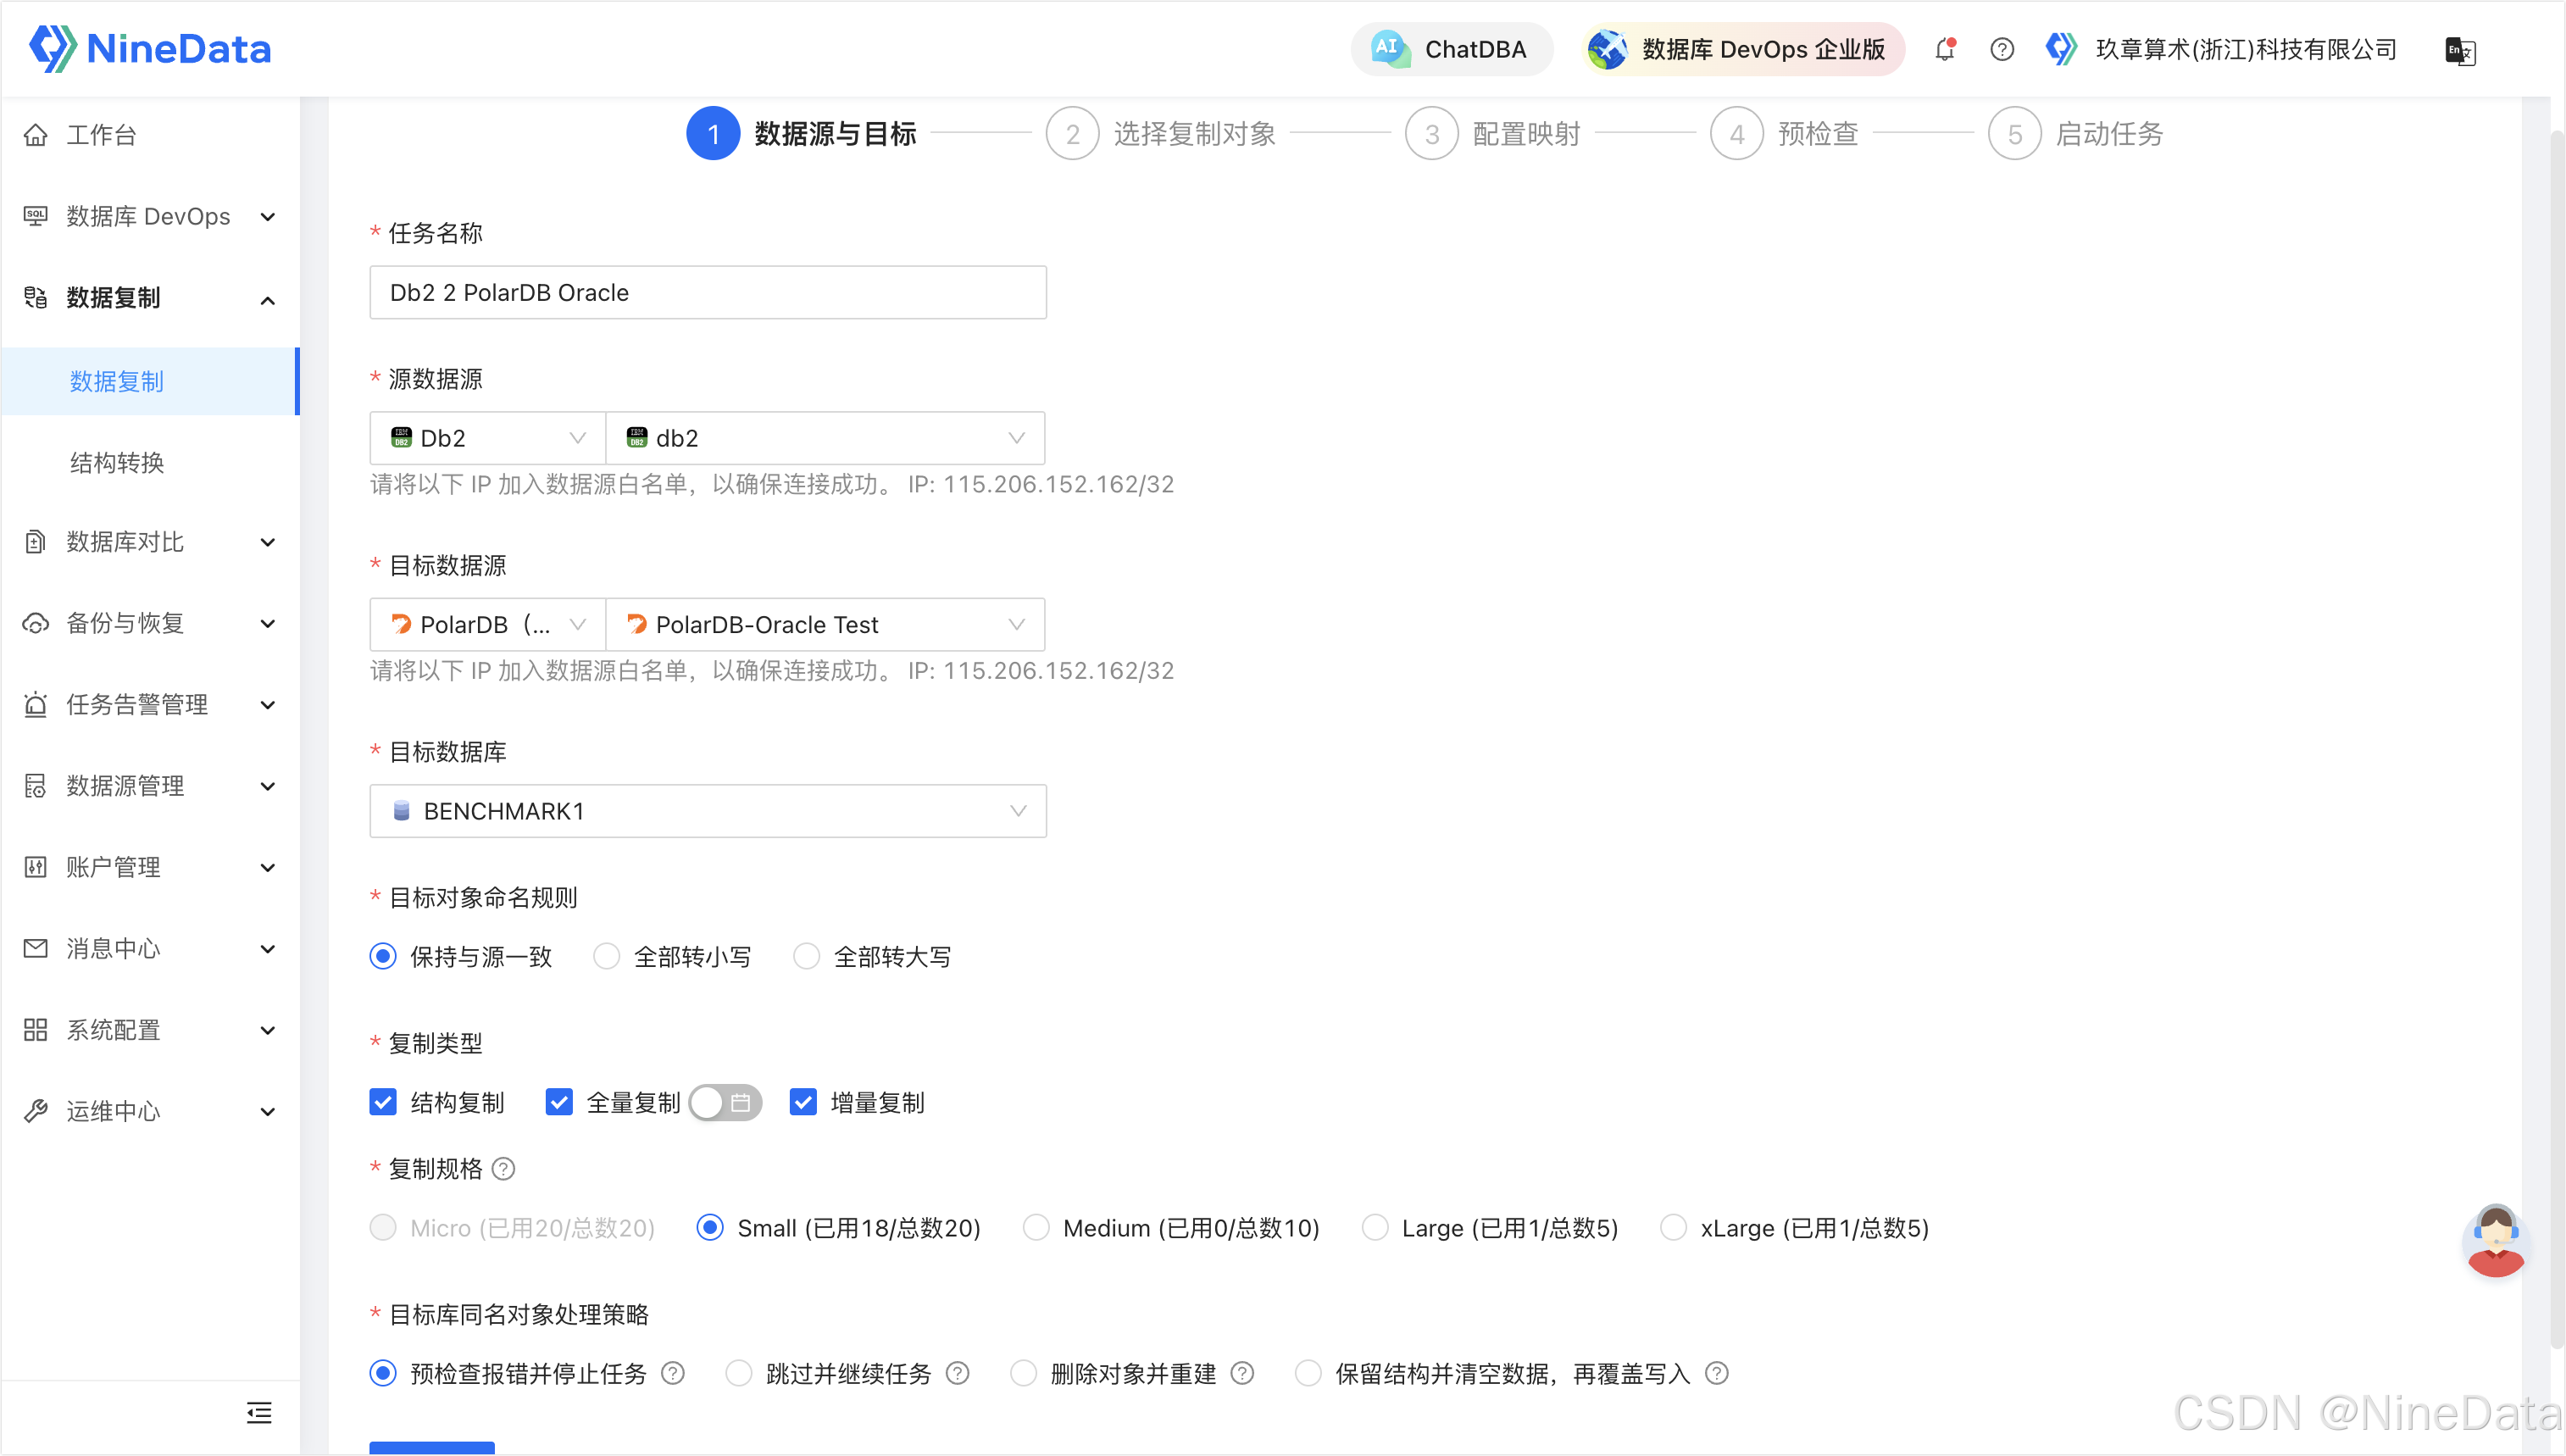Click the ChatDBA AI icon
2566x1456 pixels.
[x=1390, y=48]
